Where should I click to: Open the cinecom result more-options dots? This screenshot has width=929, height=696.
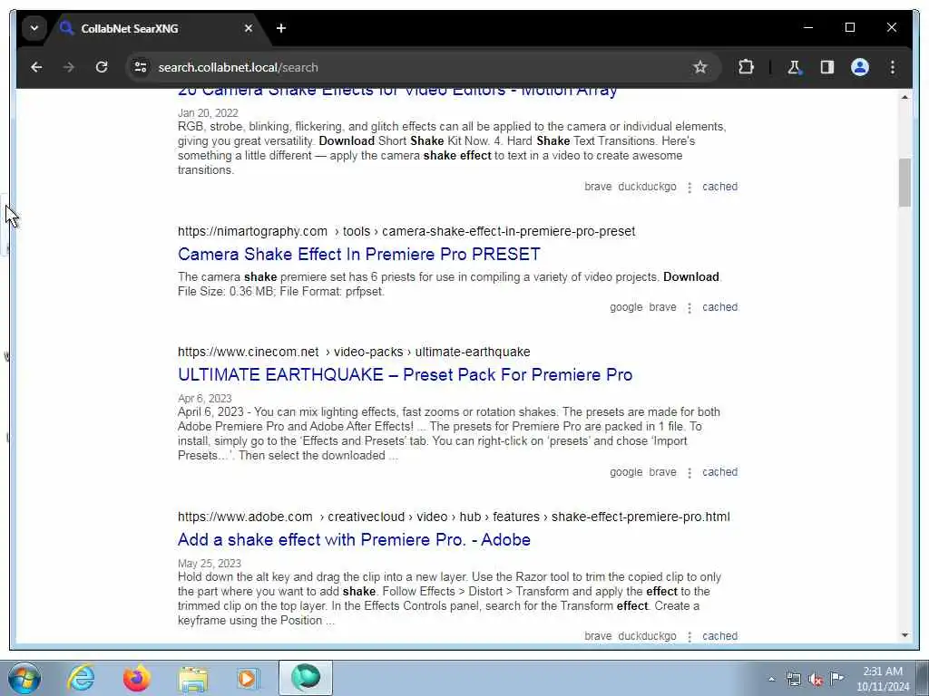689,473
